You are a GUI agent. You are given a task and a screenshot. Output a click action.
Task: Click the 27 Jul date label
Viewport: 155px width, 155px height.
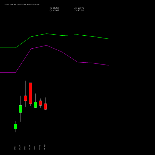click(15, 148)
